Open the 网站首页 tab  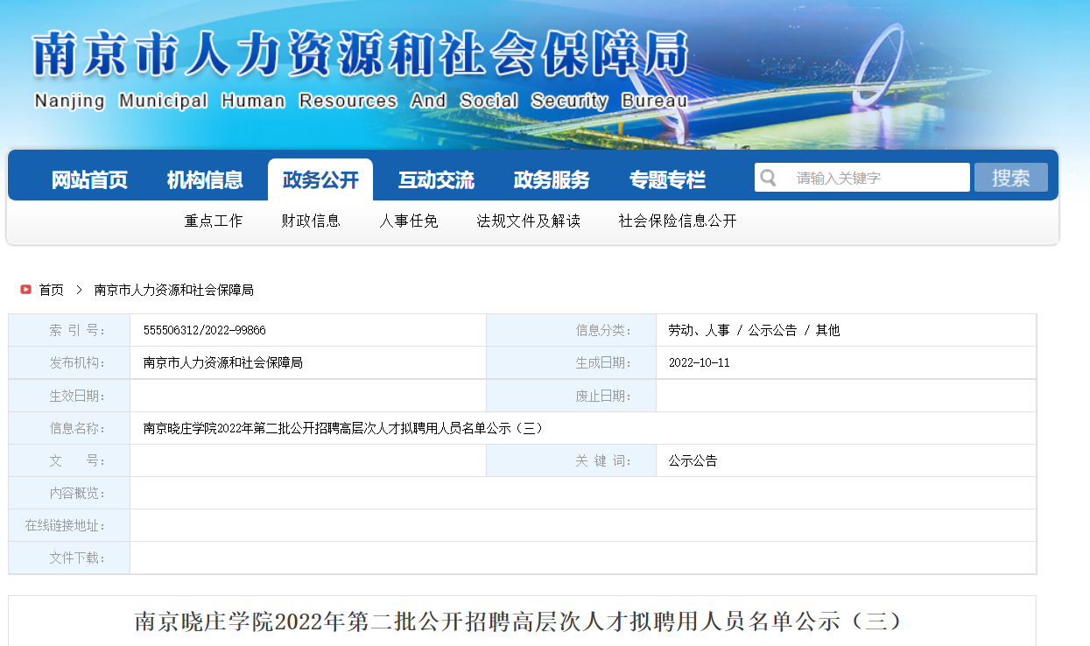click(89, 180)
